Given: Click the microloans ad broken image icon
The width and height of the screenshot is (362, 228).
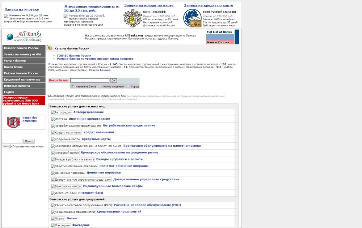Looking at the screenshot, I should click(x=66, y=16).
